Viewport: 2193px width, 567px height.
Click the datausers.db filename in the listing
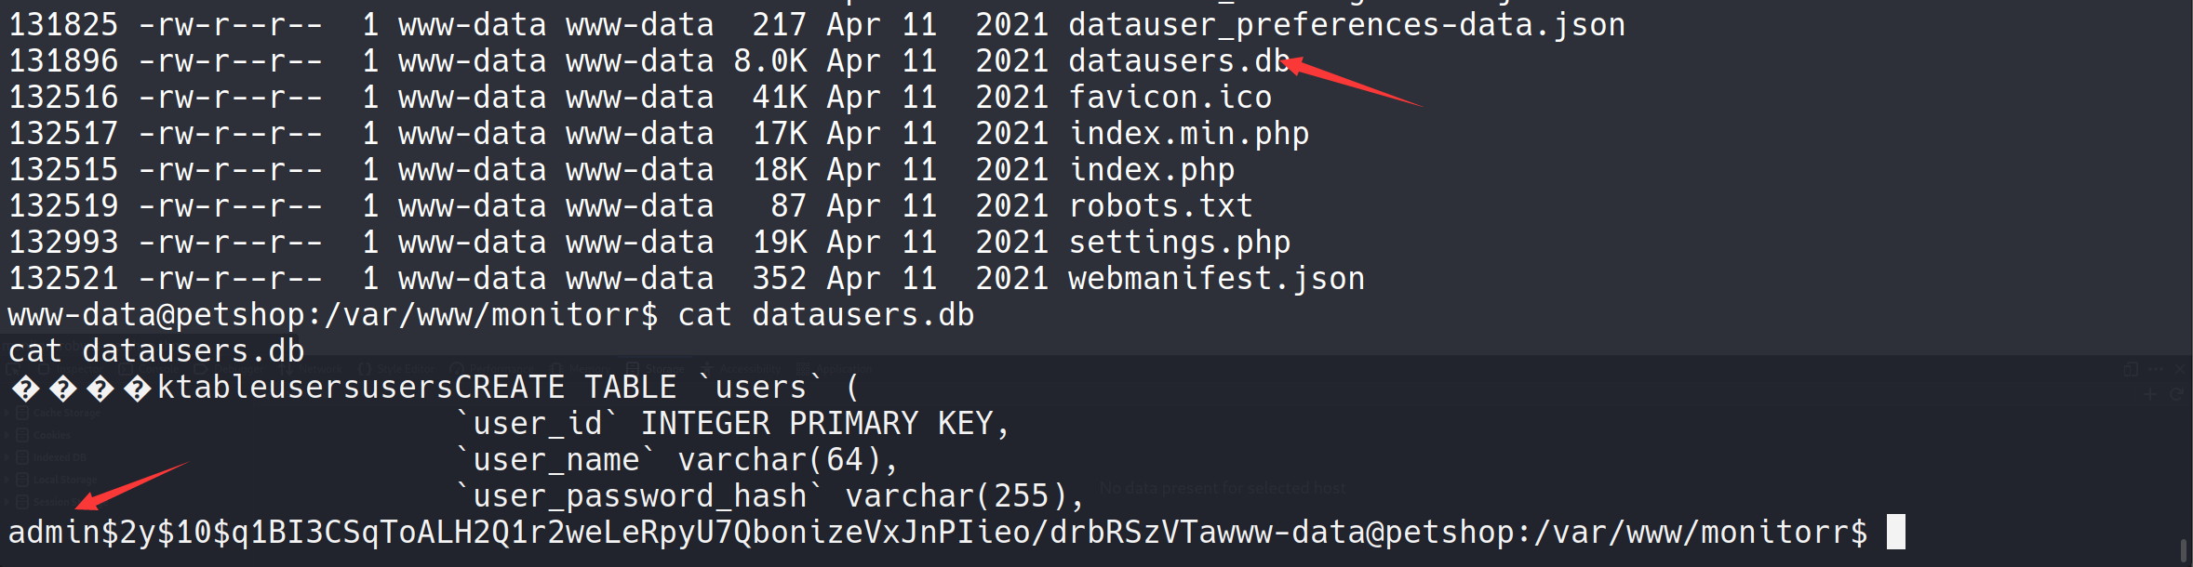click(x=1178, y=61)
